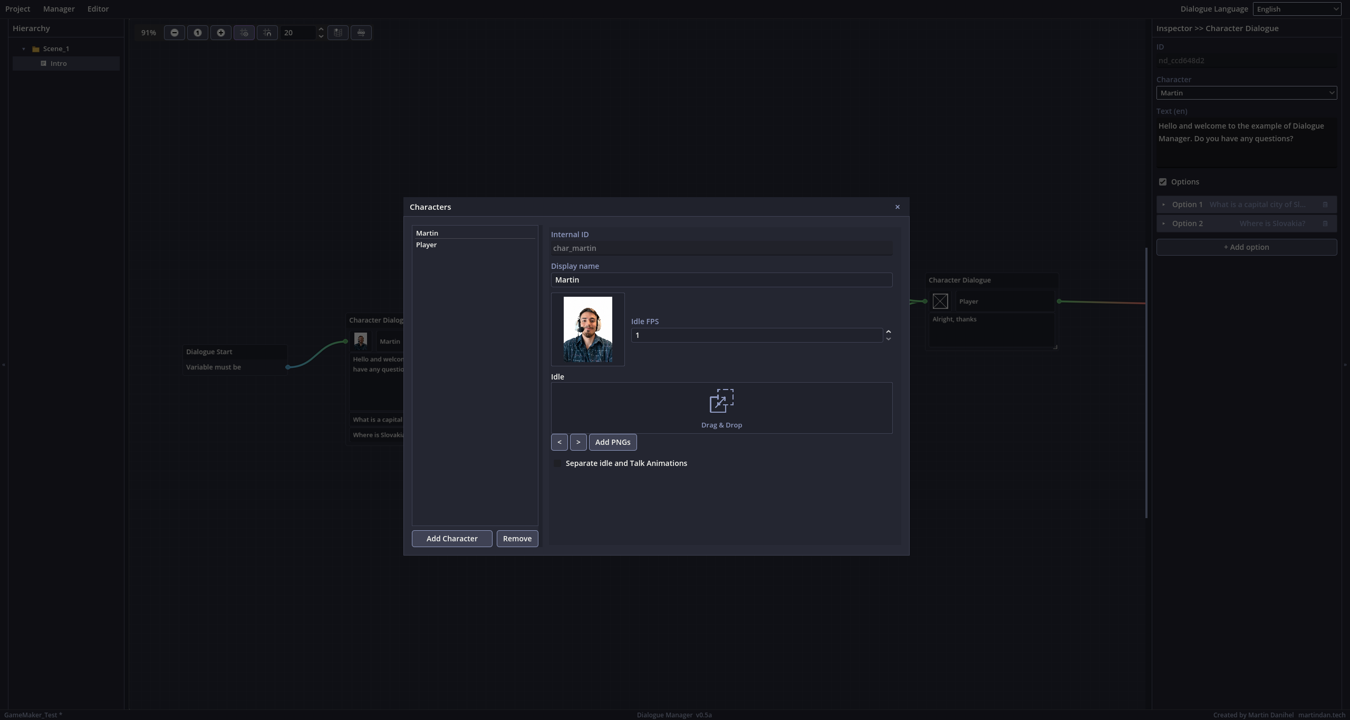Viewport: 1350px width, 720px height.
Task: Decrease the Idle FPS value
Action: (x=889, y=339)
